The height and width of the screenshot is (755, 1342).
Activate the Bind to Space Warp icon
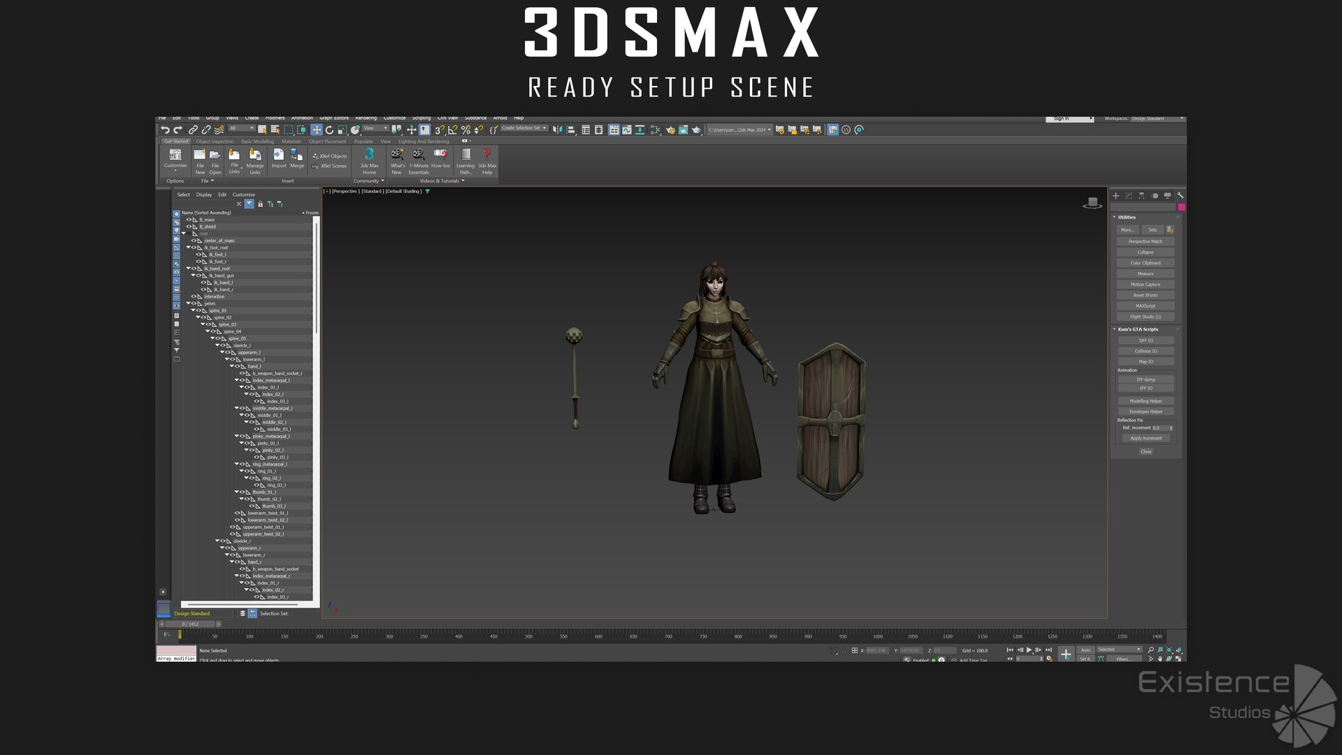(x=219, y=130)
